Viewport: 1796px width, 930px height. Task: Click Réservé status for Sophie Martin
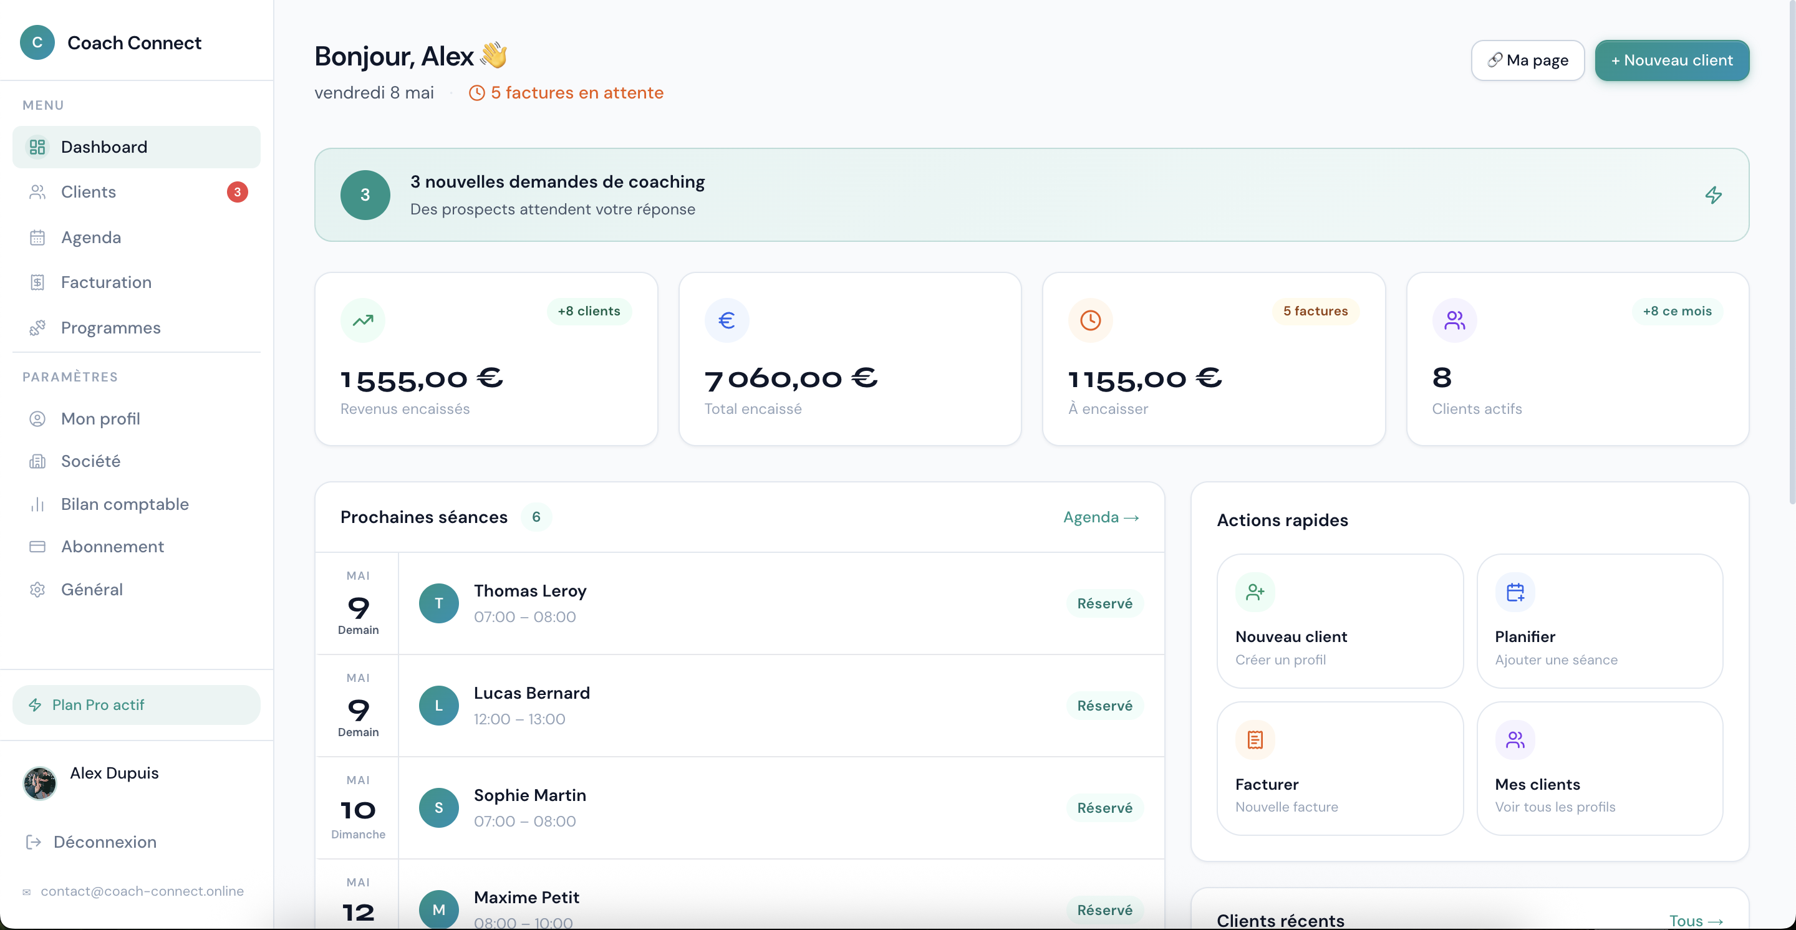[1104, 808]
